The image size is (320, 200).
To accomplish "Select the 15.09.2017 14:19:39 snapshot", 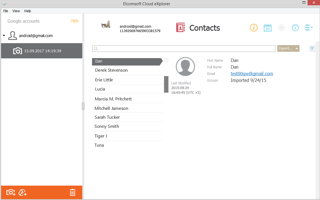I will point(42,51).
